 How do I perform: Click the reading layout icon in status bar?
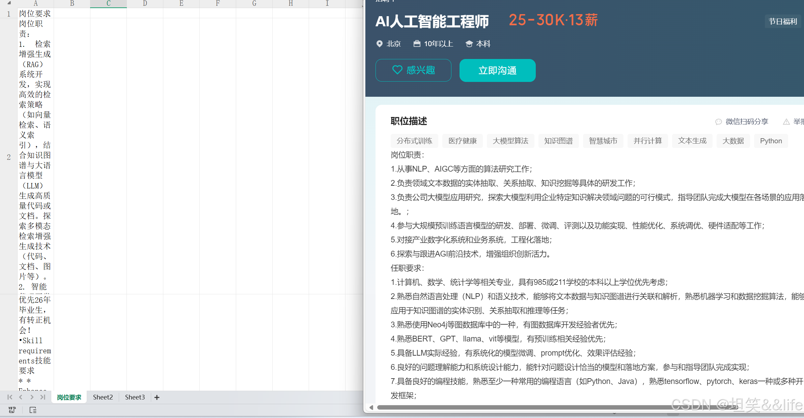point(33,410)
